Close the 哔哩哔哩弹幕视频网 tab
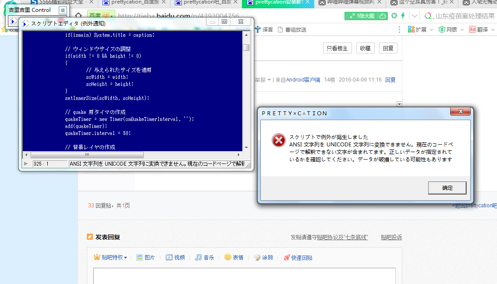Image resolution: width=497 pixels, height=284 pixels. point(379,2)
